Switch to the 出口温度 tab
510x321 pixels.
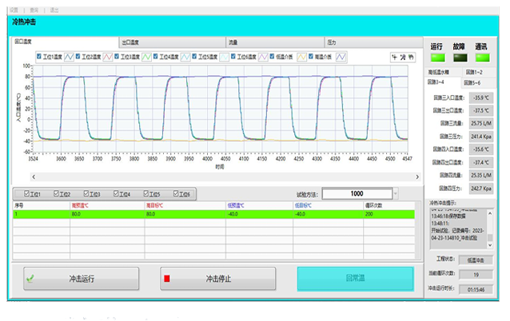(x=170, y=41)
